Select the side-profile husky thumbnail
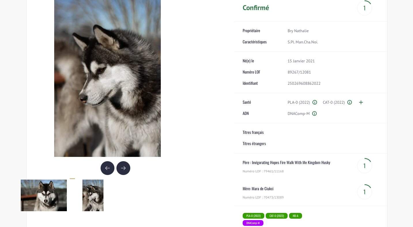This screenshot has width=413, height=227. tap(93, 195)
